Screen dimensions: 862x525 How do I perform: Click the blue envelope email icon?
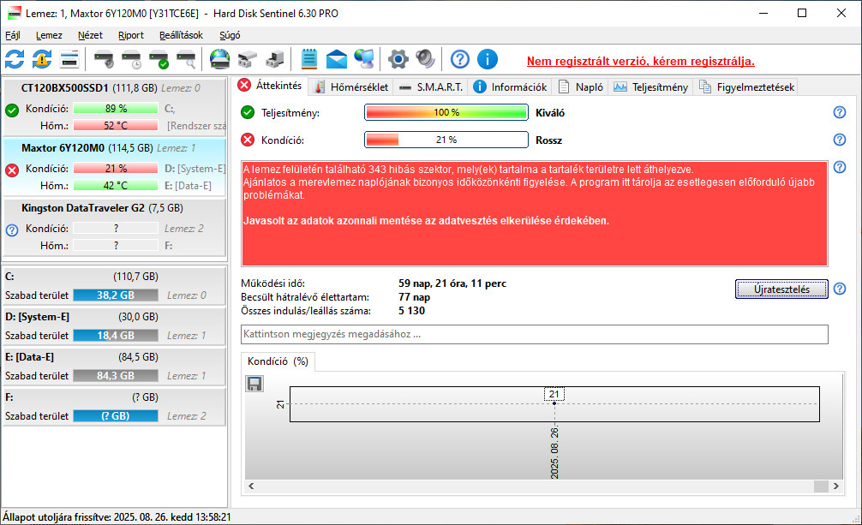337,59
